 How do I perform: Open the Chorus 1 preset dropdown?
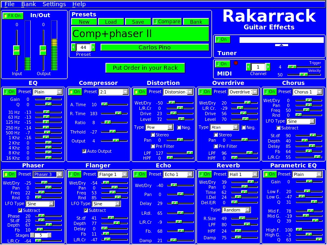click(x=308, y=92)
